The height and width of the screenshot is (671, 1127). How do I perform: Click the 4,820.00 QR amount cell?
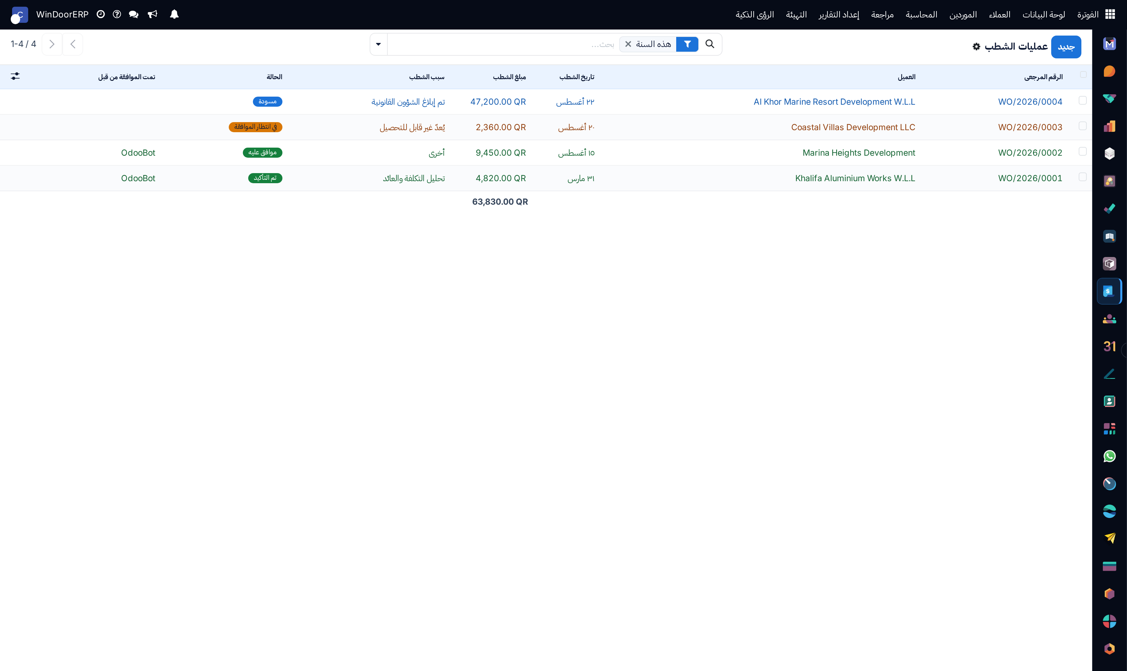(501, 178)
